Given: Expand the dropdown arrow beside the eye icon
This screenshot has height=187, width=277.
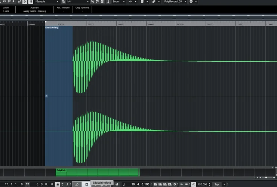Looking at the screenshot, I should 135,1.
